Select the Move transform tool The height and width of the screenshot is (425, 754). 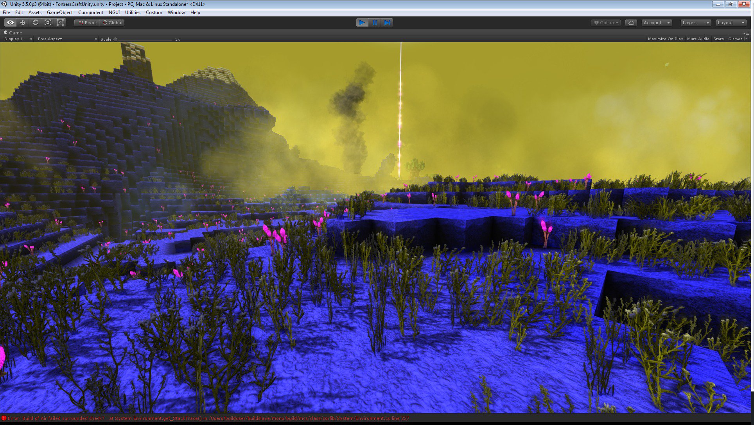(23, 23)
